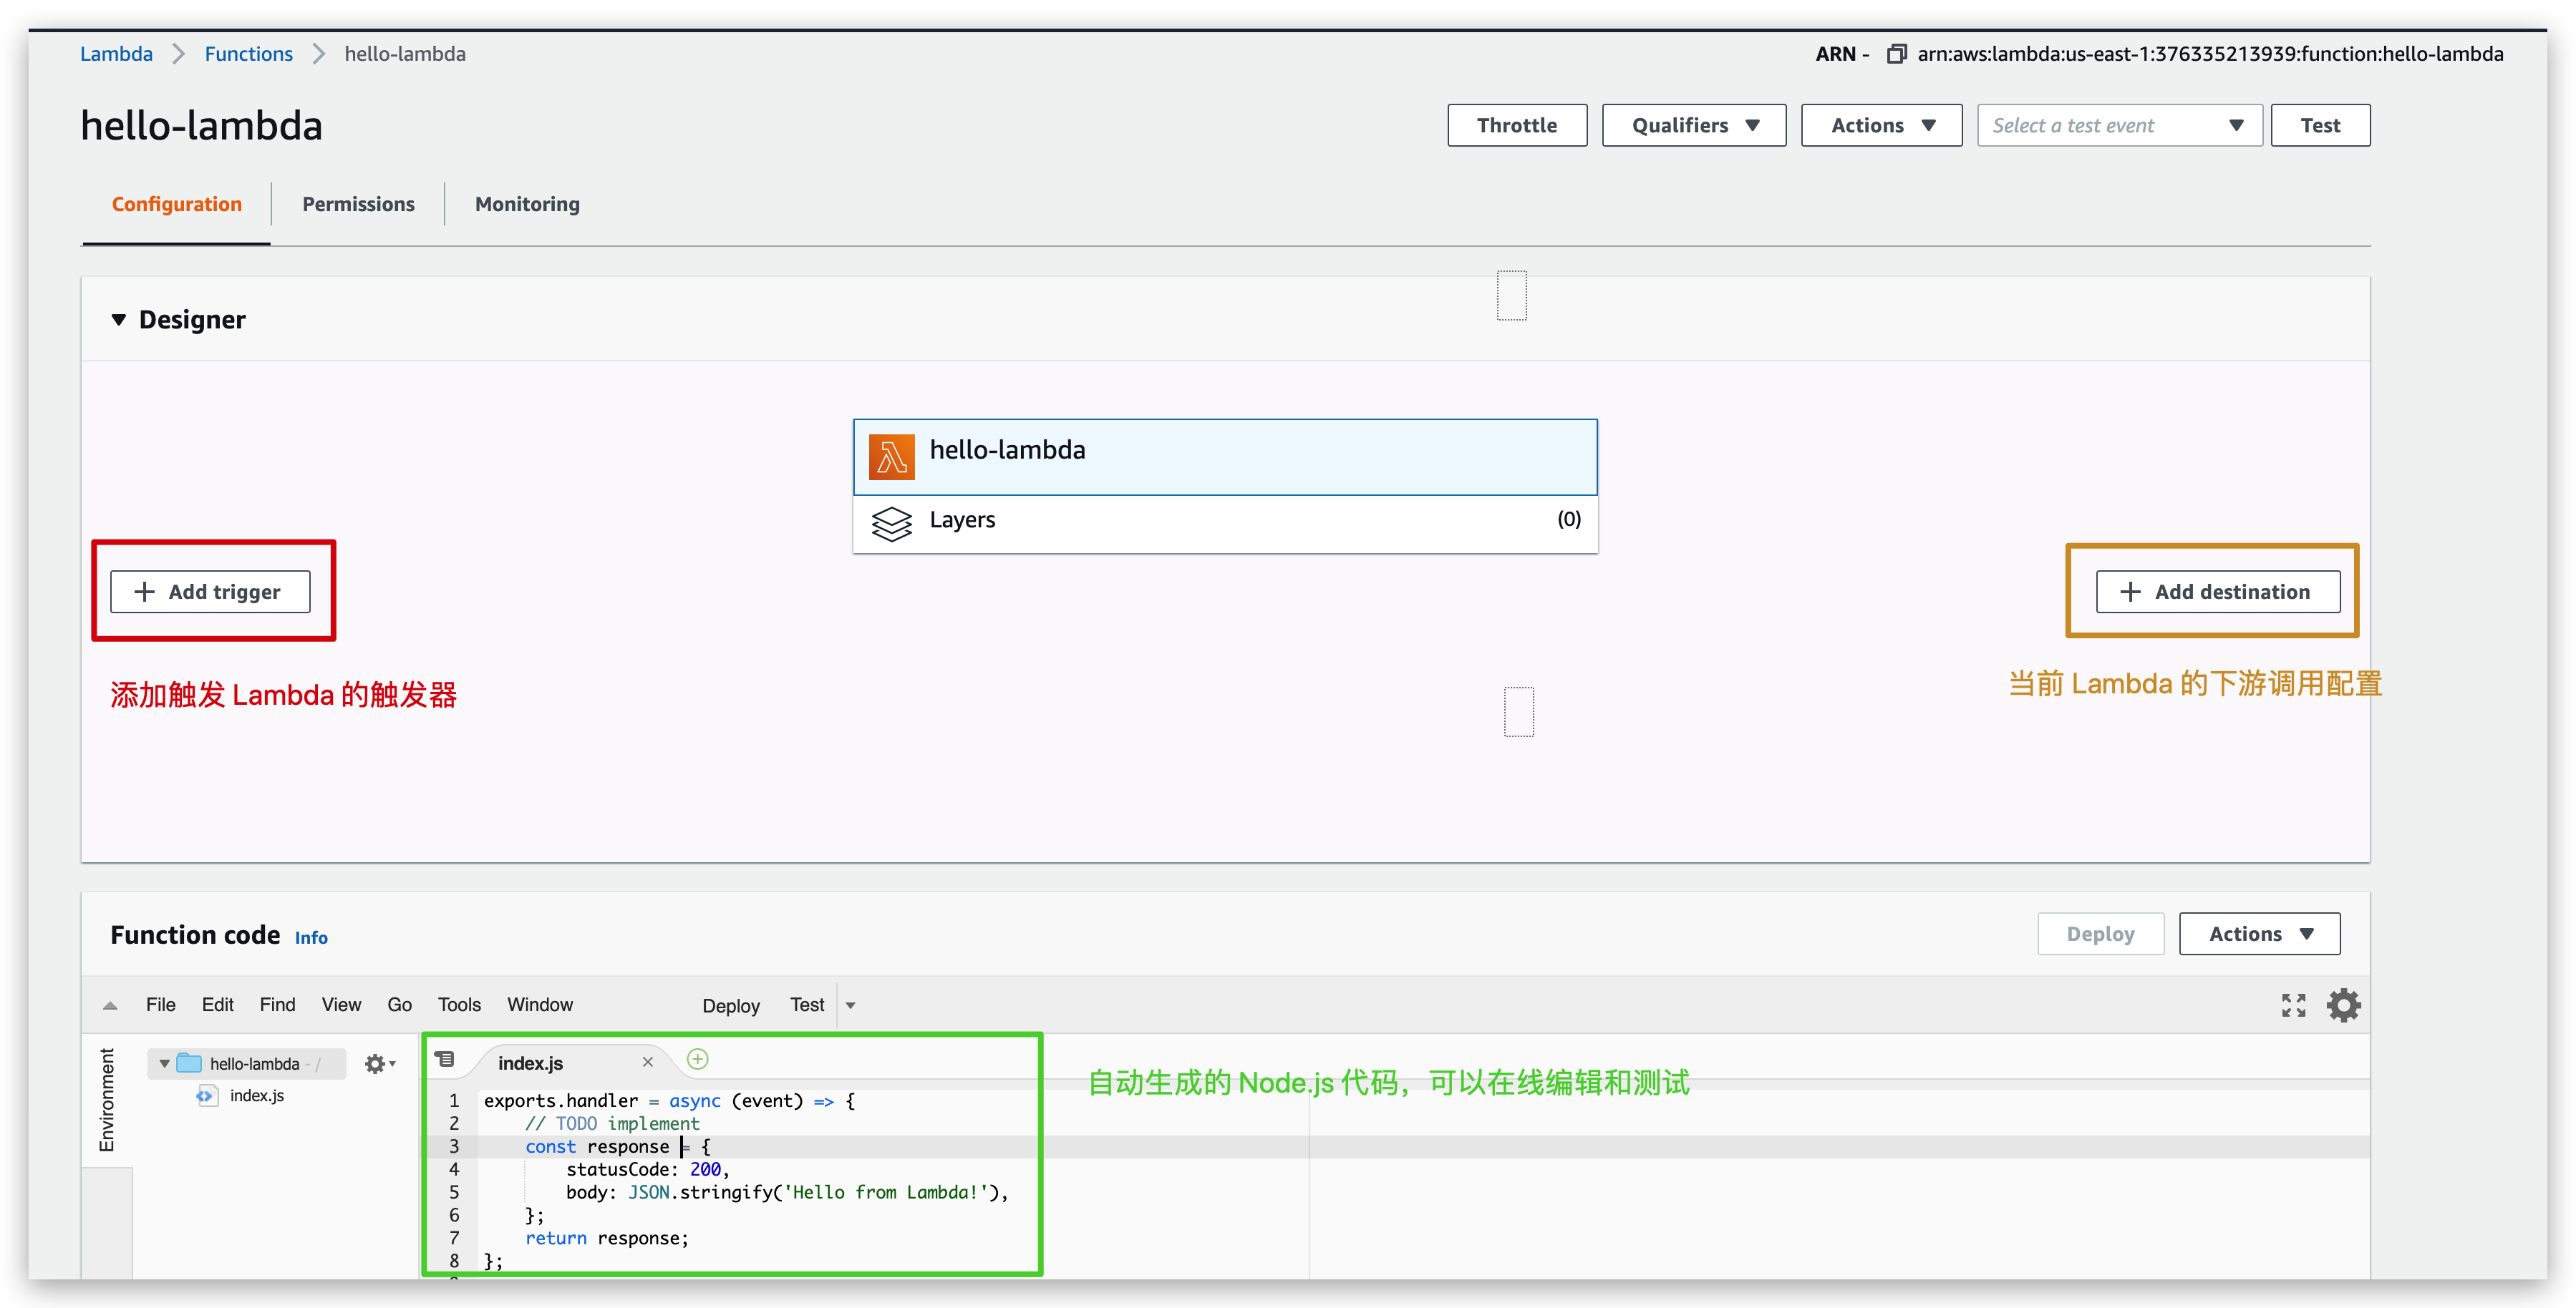Viewport: 2576px width, 1308px height.
Task: Click Deploy button in Function code header
Action: click(x=2100, y=934)
